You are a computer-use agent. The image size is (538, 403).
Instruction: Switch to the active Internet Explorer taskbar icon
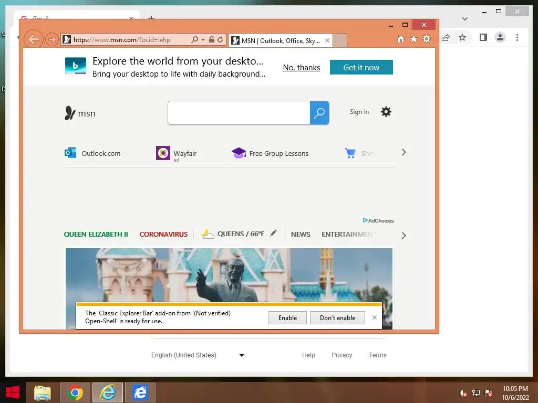point(108,393)
